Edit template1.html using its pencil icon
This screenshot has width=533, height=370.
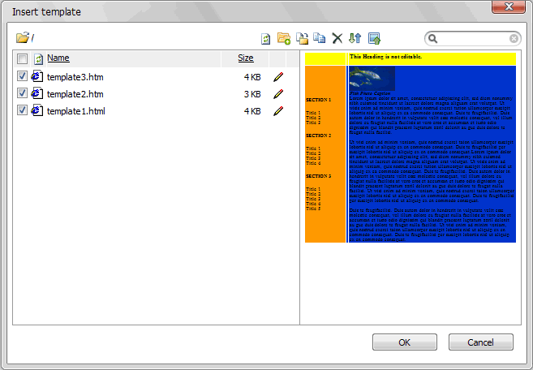tap(279, 111)
